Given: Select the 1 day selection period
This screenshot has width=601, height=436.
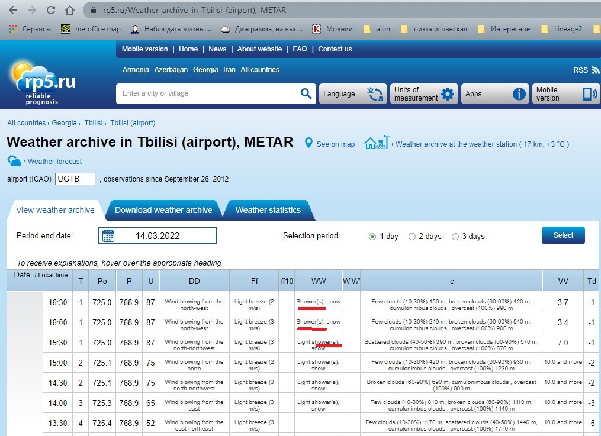Looking at the screenshot, I should [372, 237].
